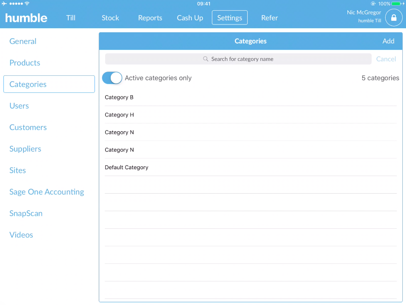The image size is (406, 305).
Task: Tap the Wi-Fi icon in status bar
Action: coord(27,4)
